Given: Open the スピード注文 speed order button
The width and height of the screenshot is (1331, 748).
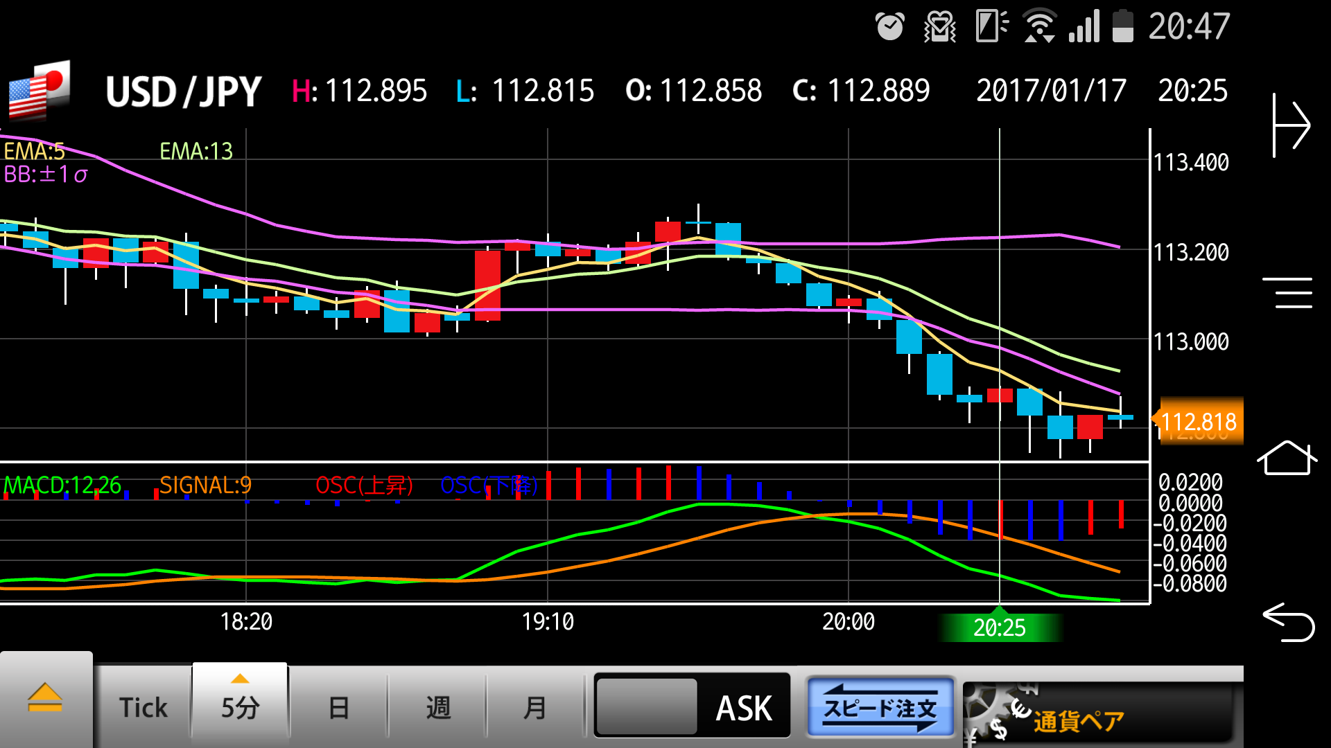Looking at the screenshot, I should [x=880, y=708].
